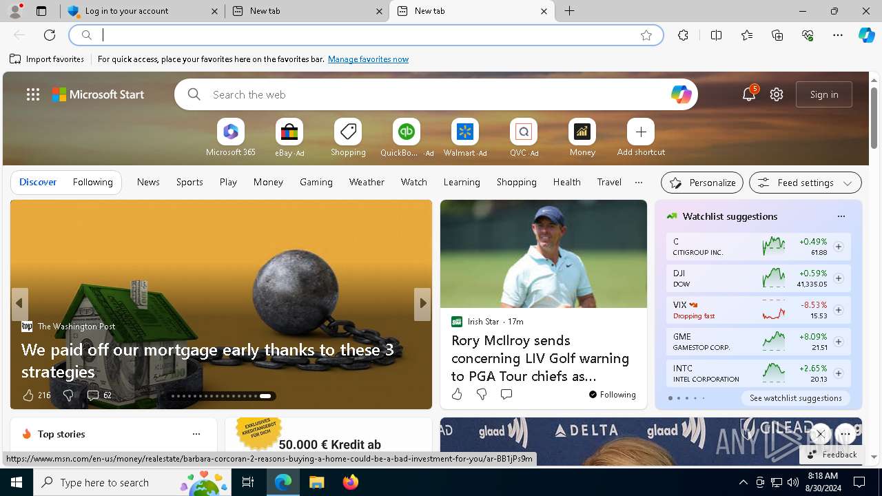Click the Personalize button
This screenshot has width=882, height=496.
coord(702,183)
